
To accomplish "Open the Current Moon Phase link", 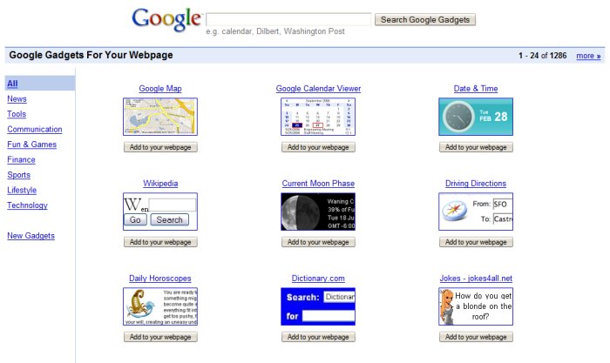I will pos(318,183).
